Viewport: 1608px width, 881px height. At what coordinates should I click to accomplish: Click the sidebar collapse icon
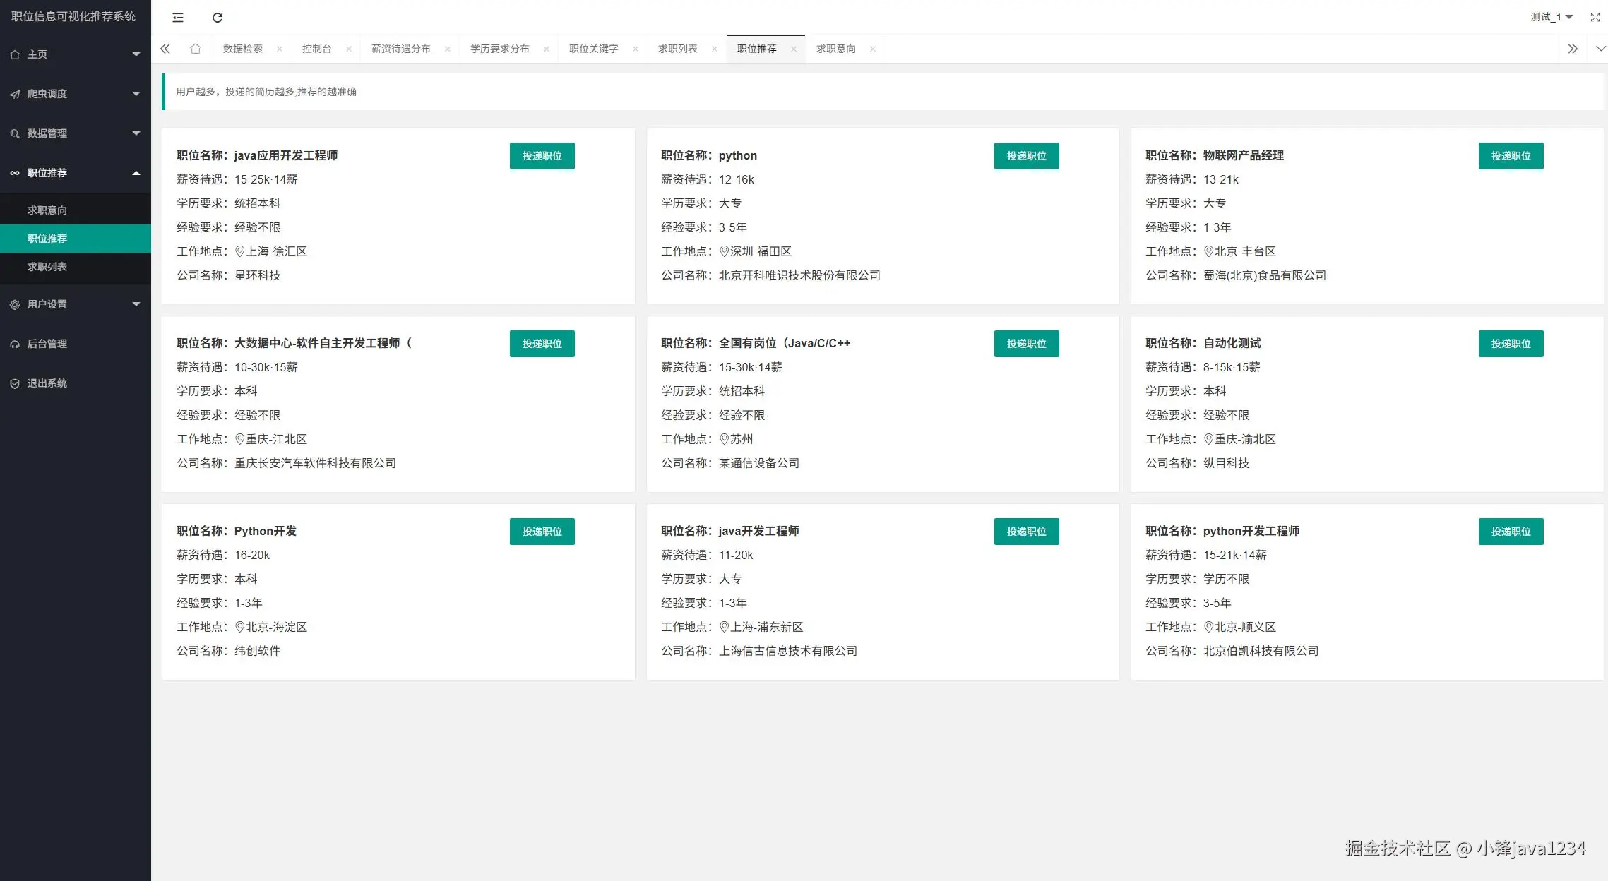[178, 18]
